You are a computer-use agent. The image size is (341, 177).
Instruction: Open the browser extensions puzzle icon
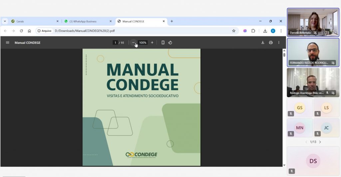(x=253, y=31)
